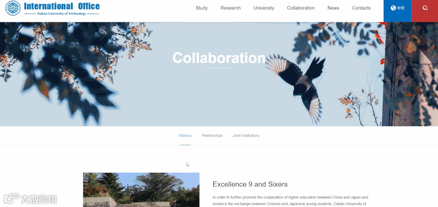Viewport: 438px width, 207px height.
Task: Click the flying bird banner image
Action: pyautogui.click(x=296, y=86)
